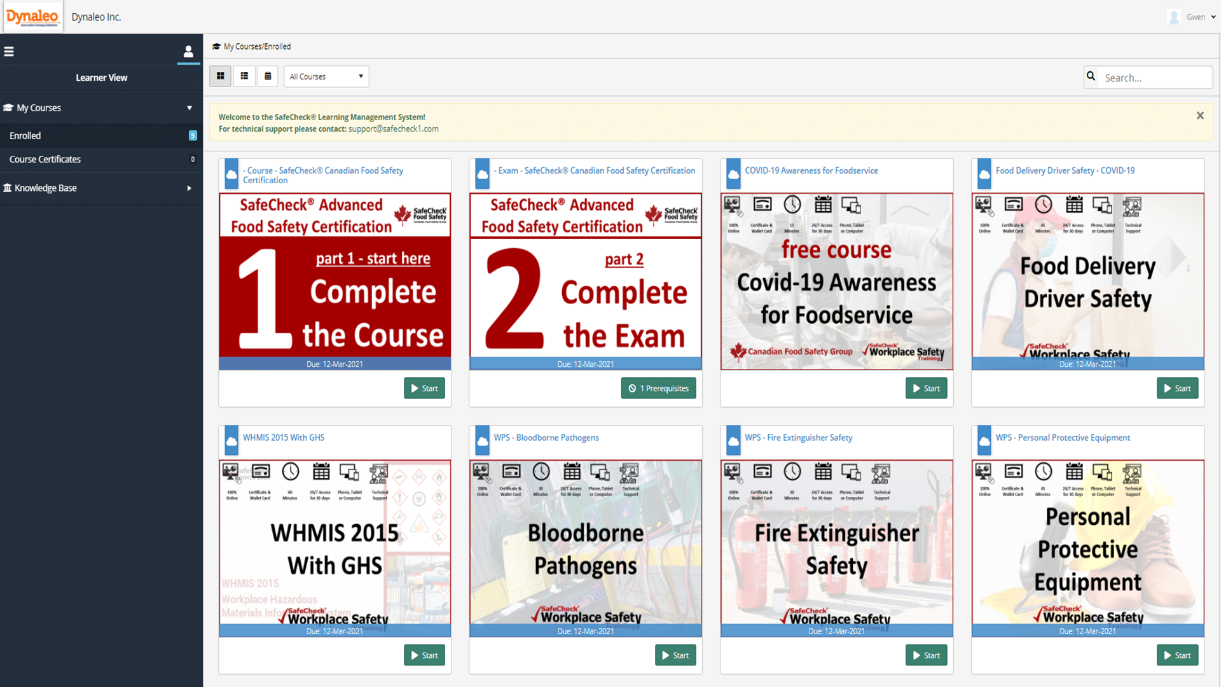Click cloud icon on Fire Extinguisher card
This screenshot has width=1221, height=687.
tap(733, 441)
